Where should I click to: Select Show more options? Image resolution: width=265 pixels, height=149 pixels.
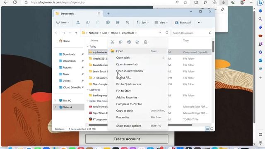point(138,126)
